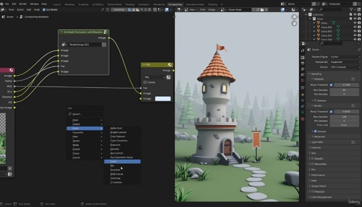Click the Add menu search field
Image resolution: width=362 pixels, height=207 pixels.
tap(85, 114)
